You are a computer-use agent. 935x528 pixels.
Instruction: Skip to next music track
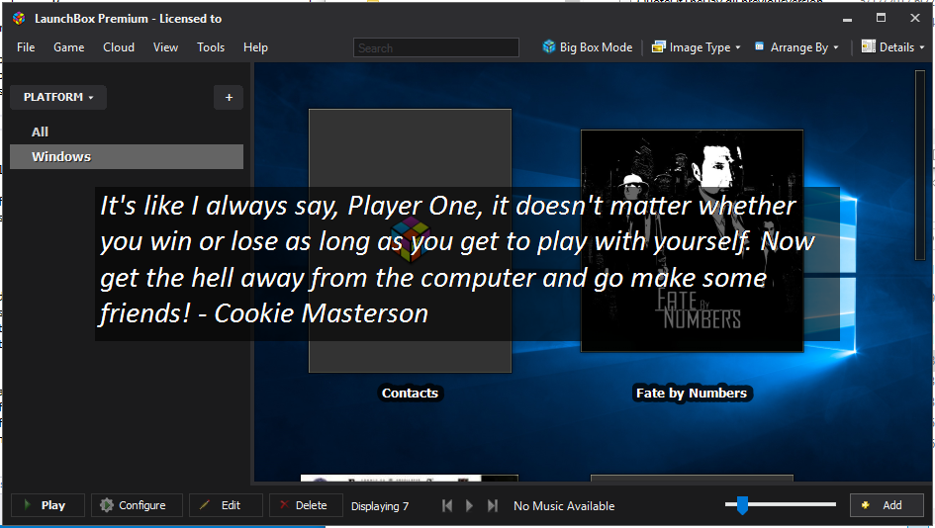tap(492, 506)
